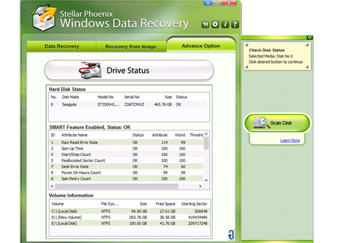Viewport: 341px width, 243px height.
Task: Click the Starting Sector column header
Action: (x=194, y=204)
